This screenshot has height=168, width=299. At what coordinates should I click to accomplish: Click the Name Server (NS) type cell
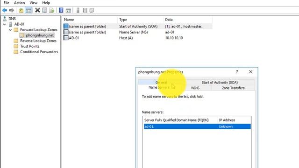(x=134, y=32)
